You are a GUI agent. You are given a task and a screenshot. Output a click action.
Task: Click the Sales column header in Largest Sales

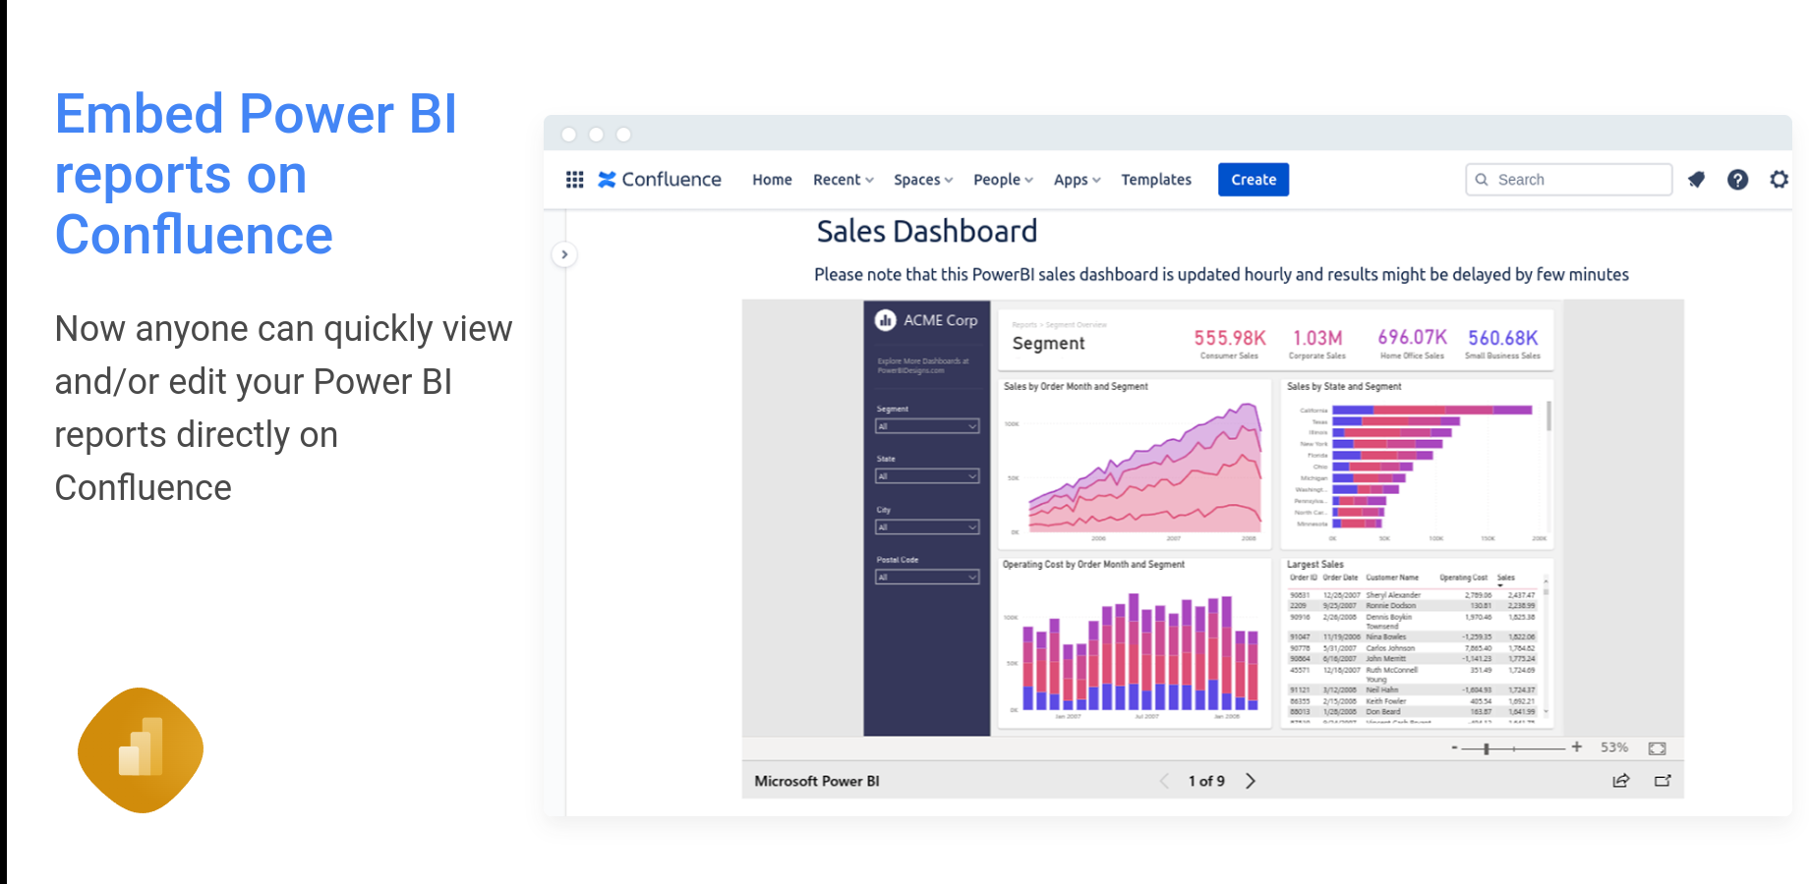coord(1505,578)
